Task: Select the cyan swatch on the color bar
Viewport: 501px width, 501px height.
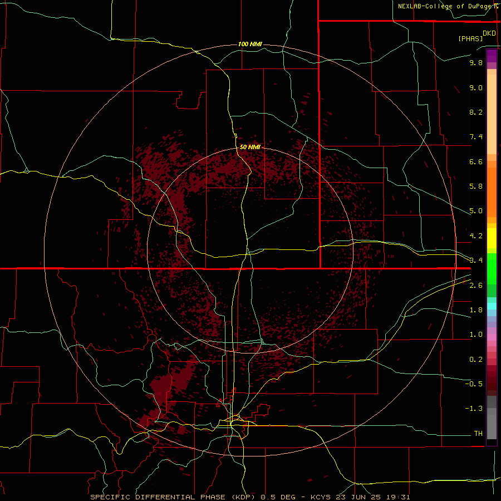Action: point(492,306)
